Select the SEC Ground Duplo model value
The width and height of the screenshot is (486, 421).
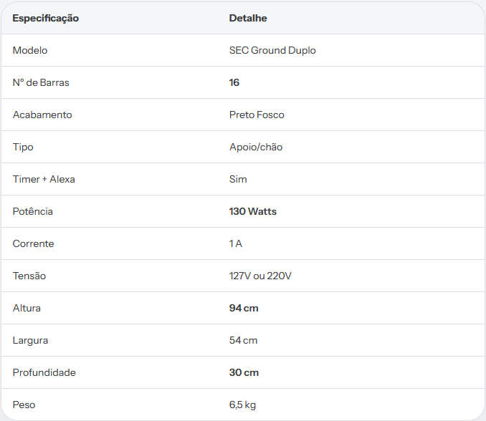coord(272,50)
